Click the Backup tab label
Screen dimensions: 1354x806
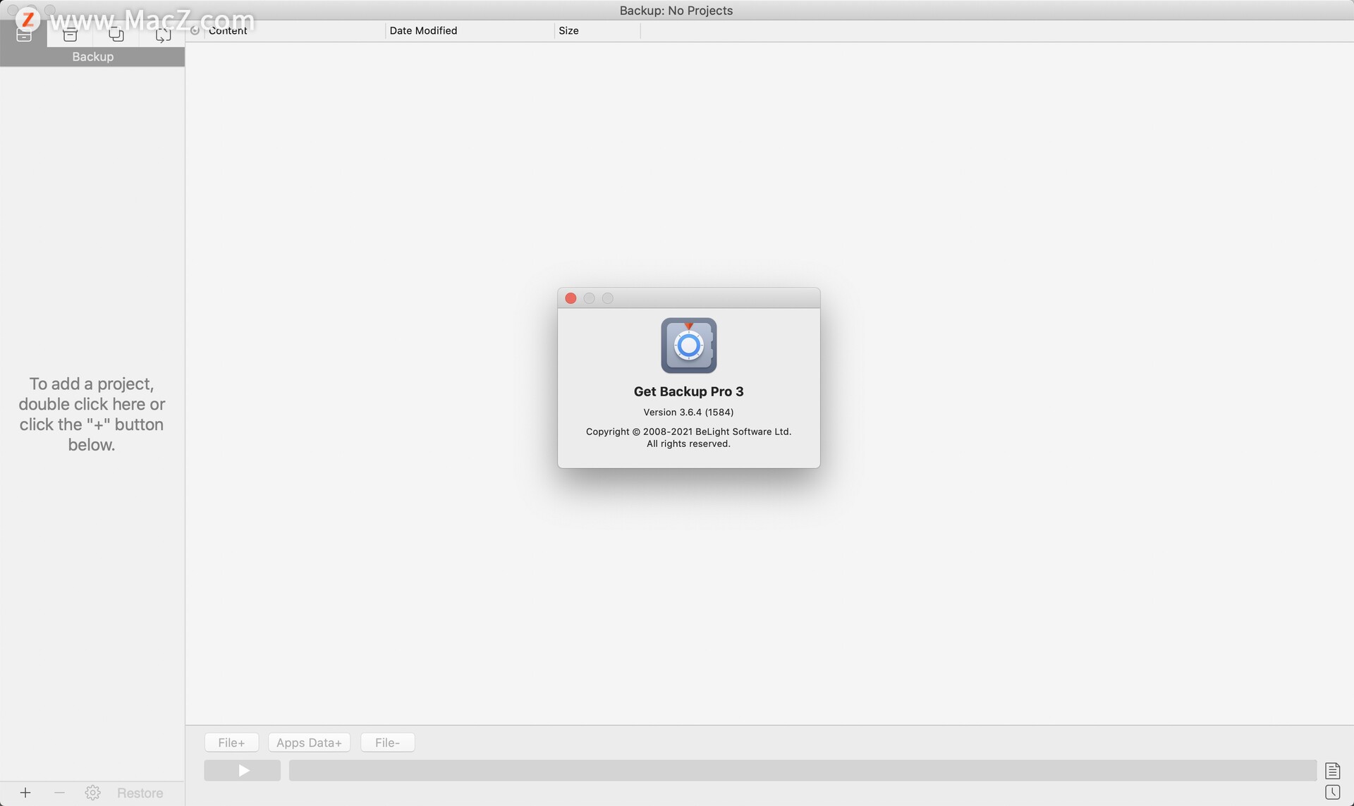coord(92,56)
